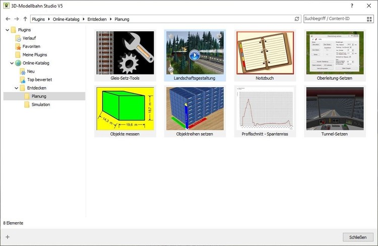
Task: Click the Online-Katalog globe icon
Action: [18, 63]
